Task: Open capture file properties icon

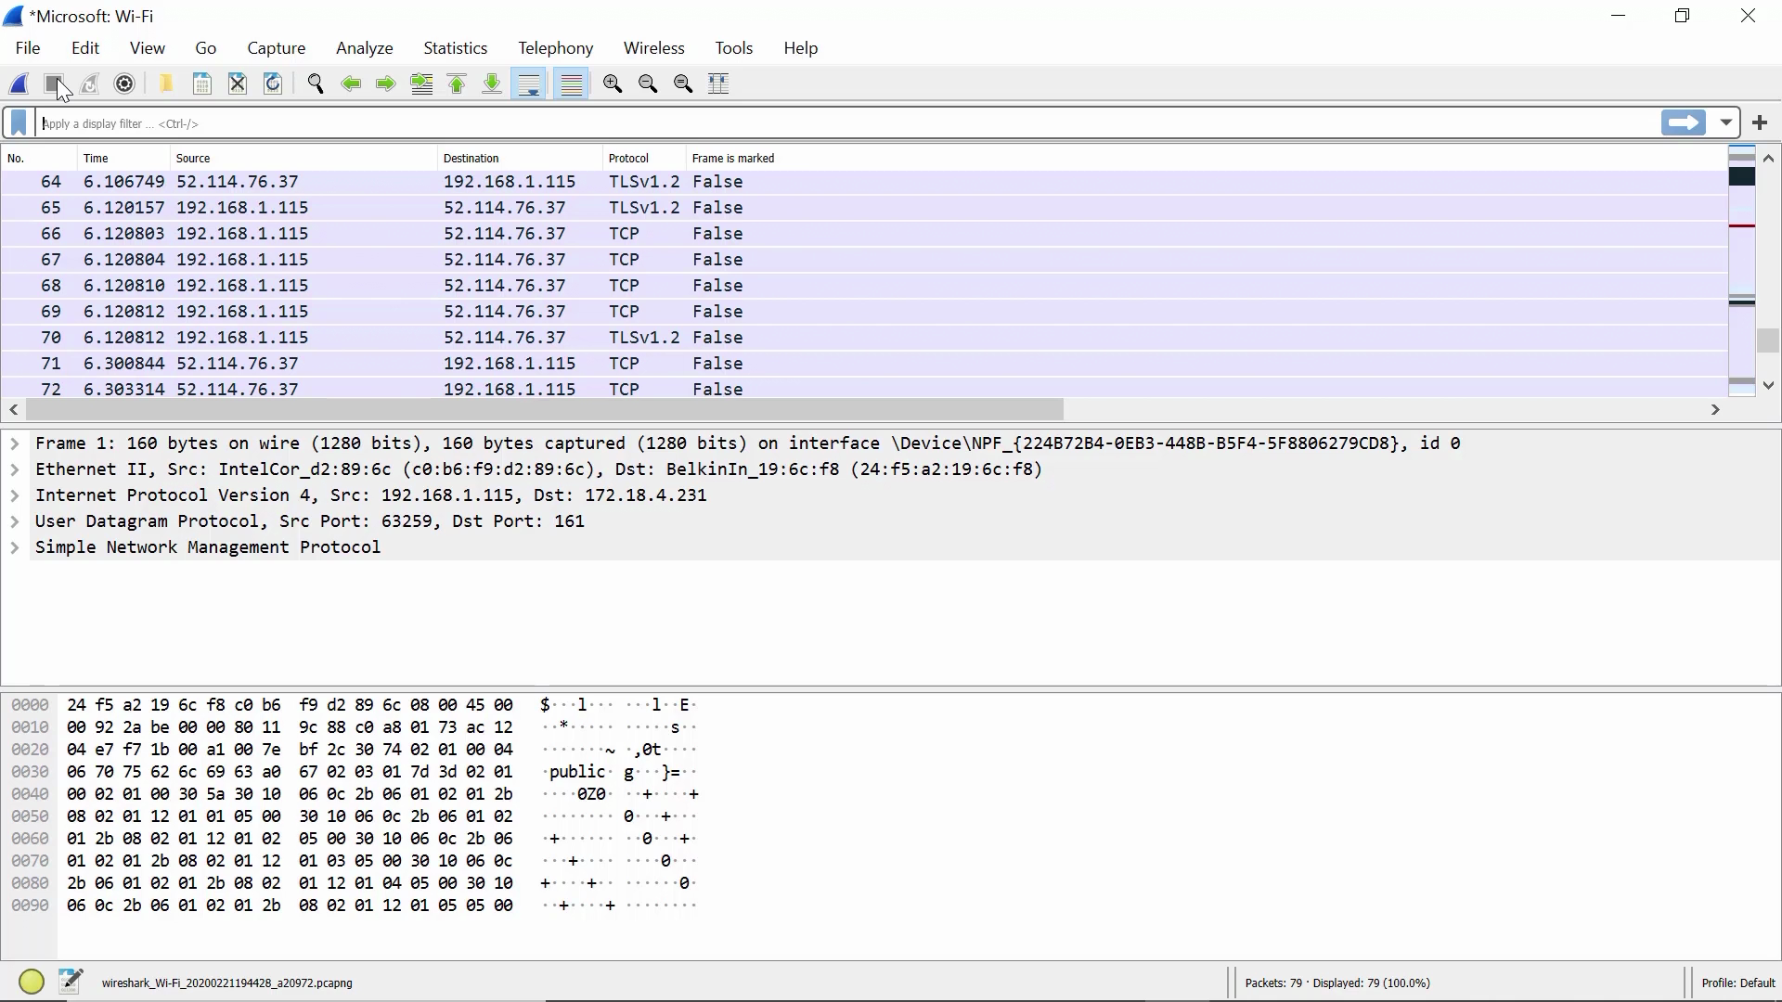Action: (x=71, y=982)
